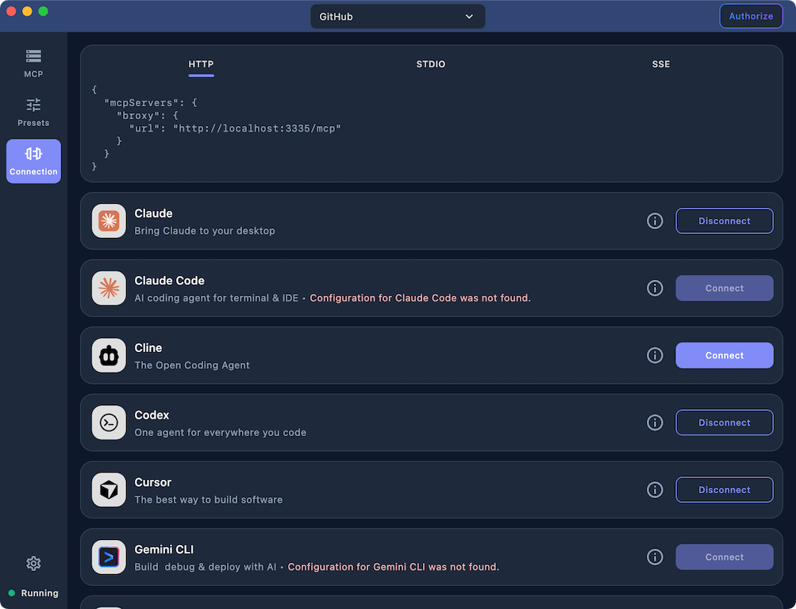
Task: Open the GitHub server dropdown
Action: pos(397,16)
